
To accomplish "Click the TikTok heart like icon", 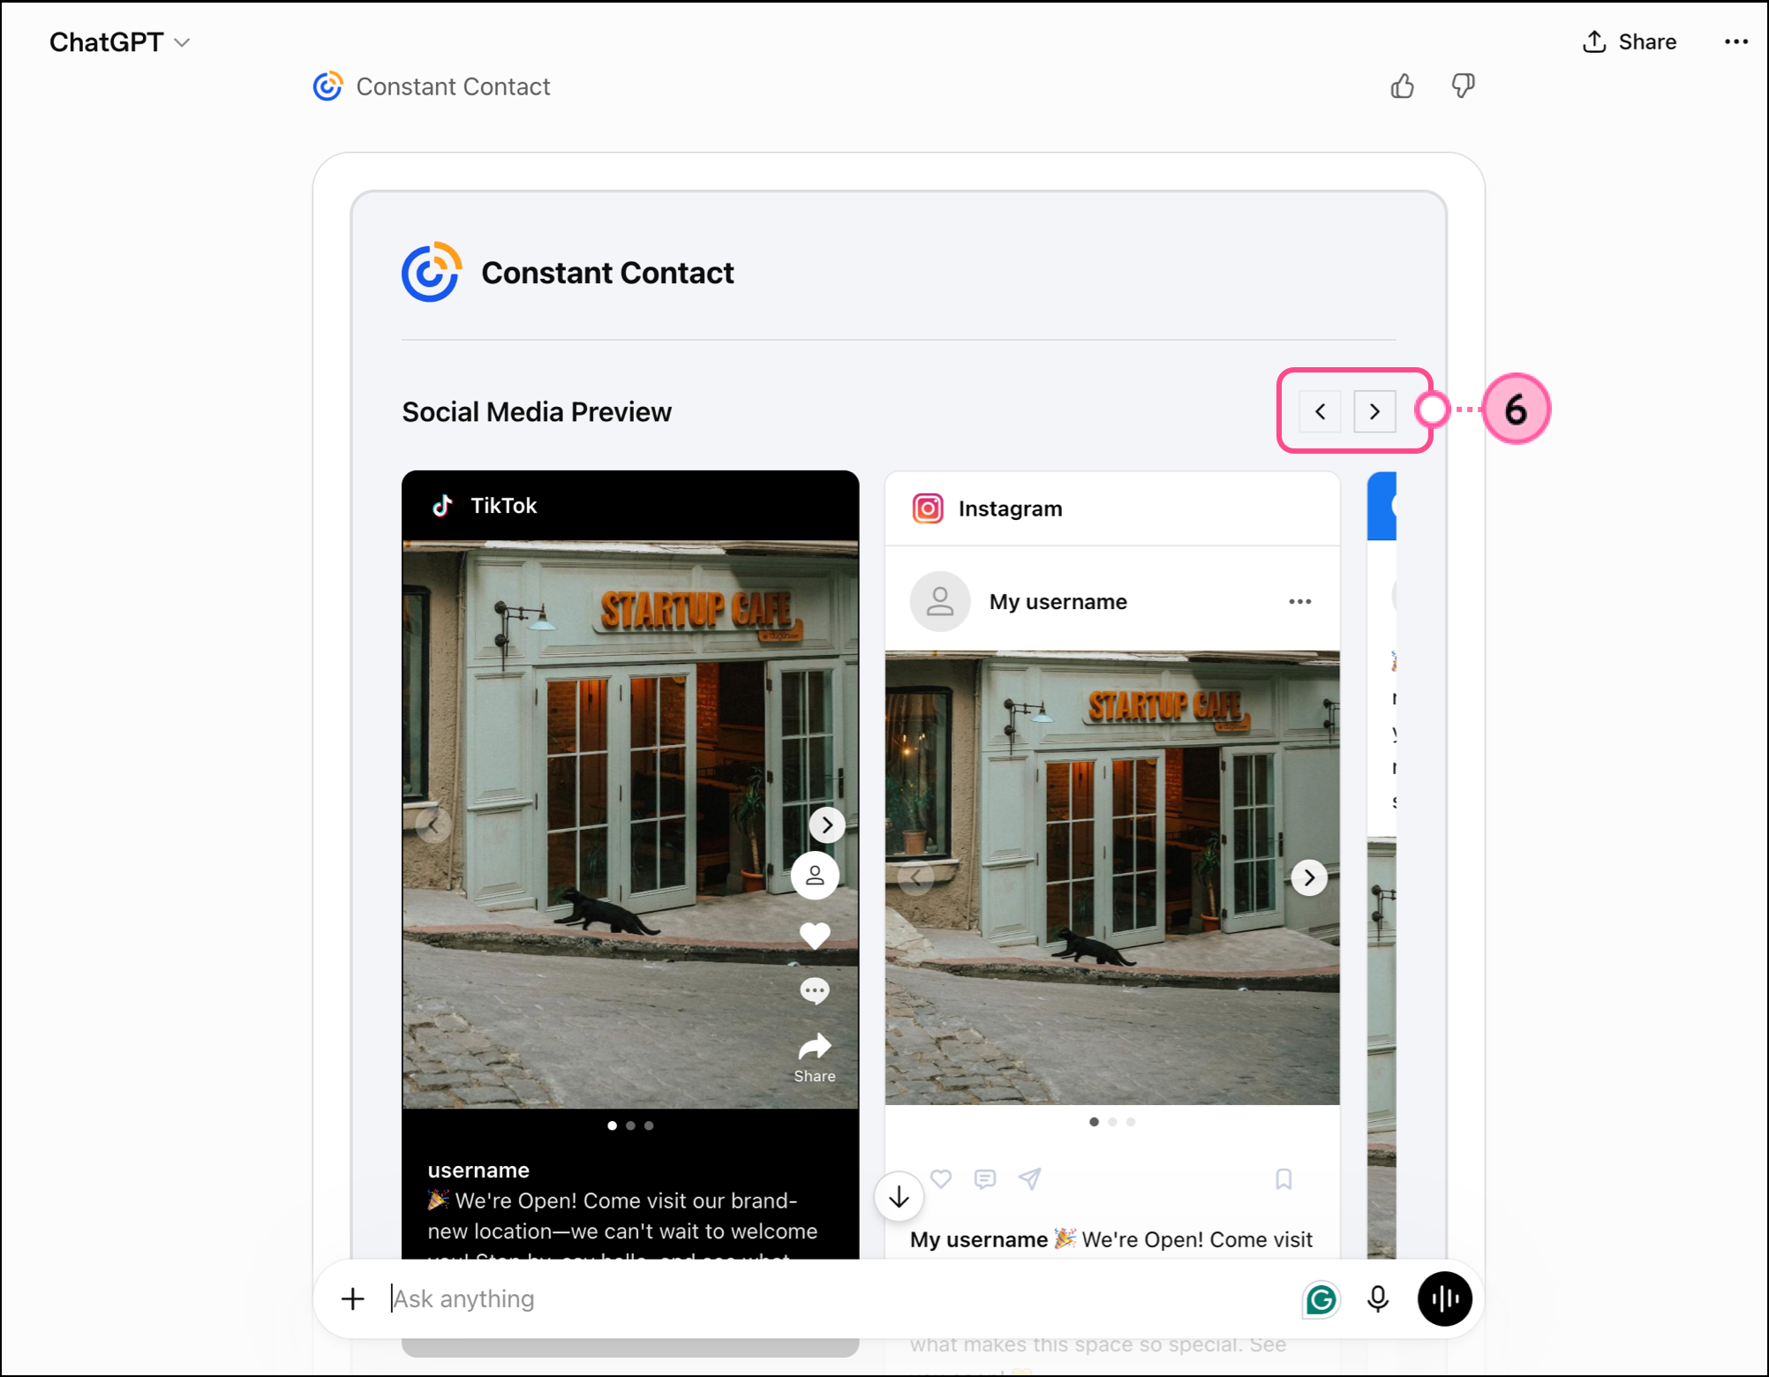I will pyautogui.click(x=815, y=935).
